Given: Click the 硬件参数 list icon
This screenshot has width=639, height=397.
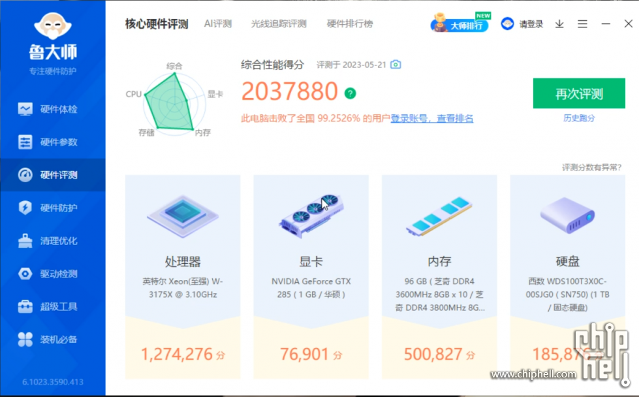Looking at the screenshot, I should 25,142.
